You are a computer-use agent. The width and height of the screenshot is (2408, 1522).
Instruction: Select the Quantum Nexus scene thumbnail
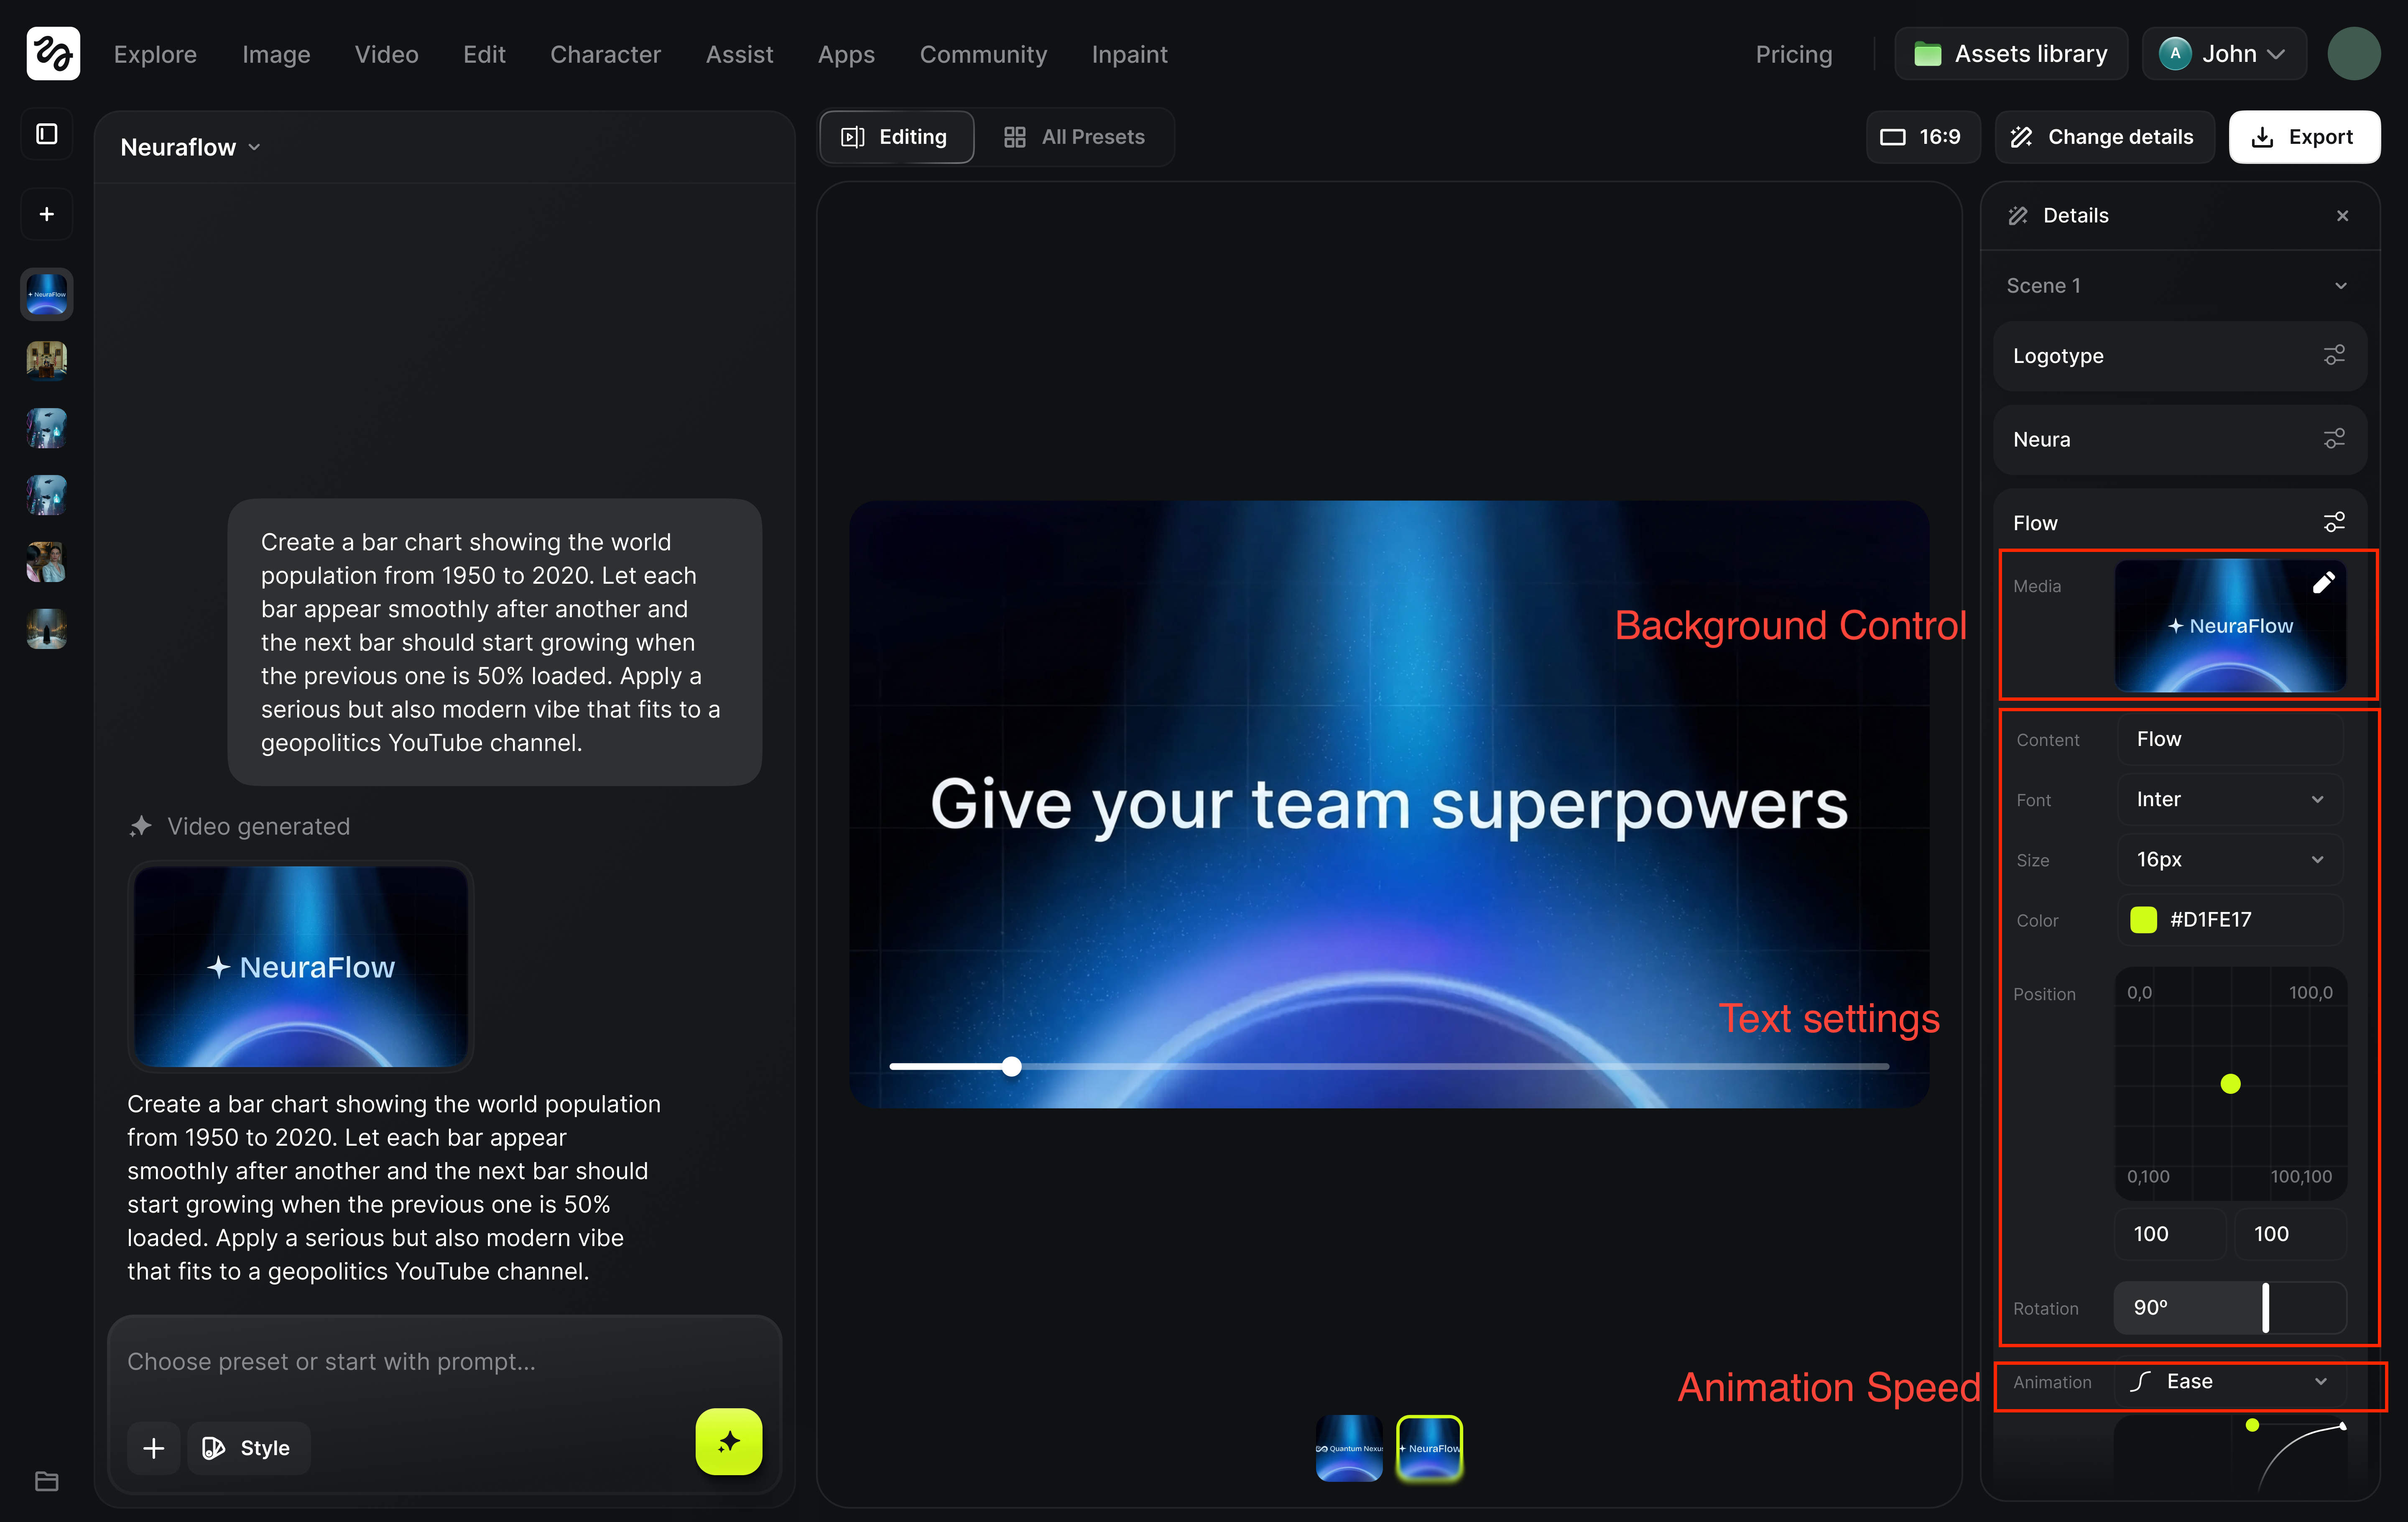1349,1448
